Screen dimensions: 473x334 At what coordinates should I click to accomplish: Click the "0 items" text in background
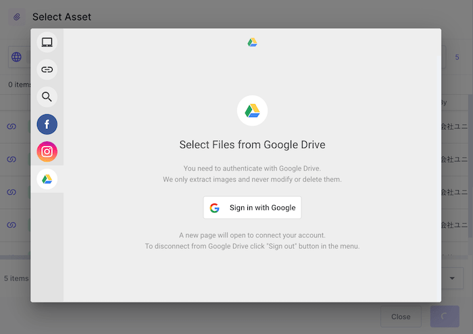(20, 85)
